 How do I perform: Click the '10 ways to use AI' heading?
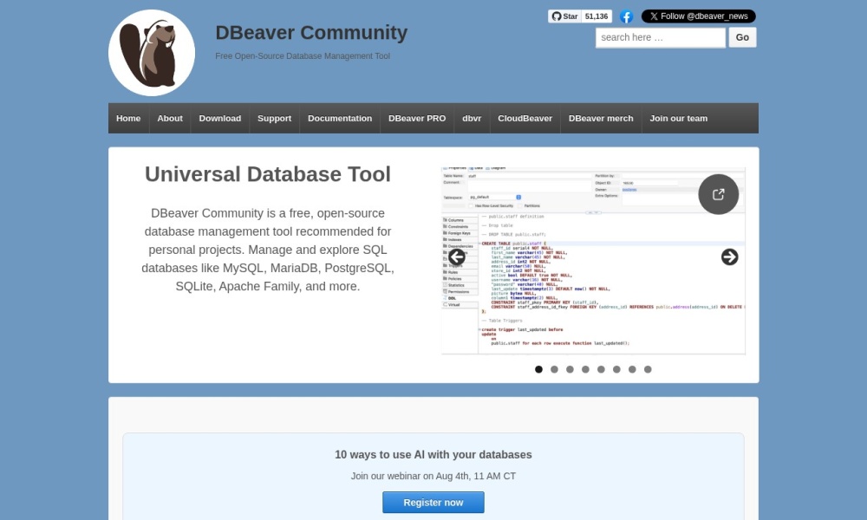(433, 455)
